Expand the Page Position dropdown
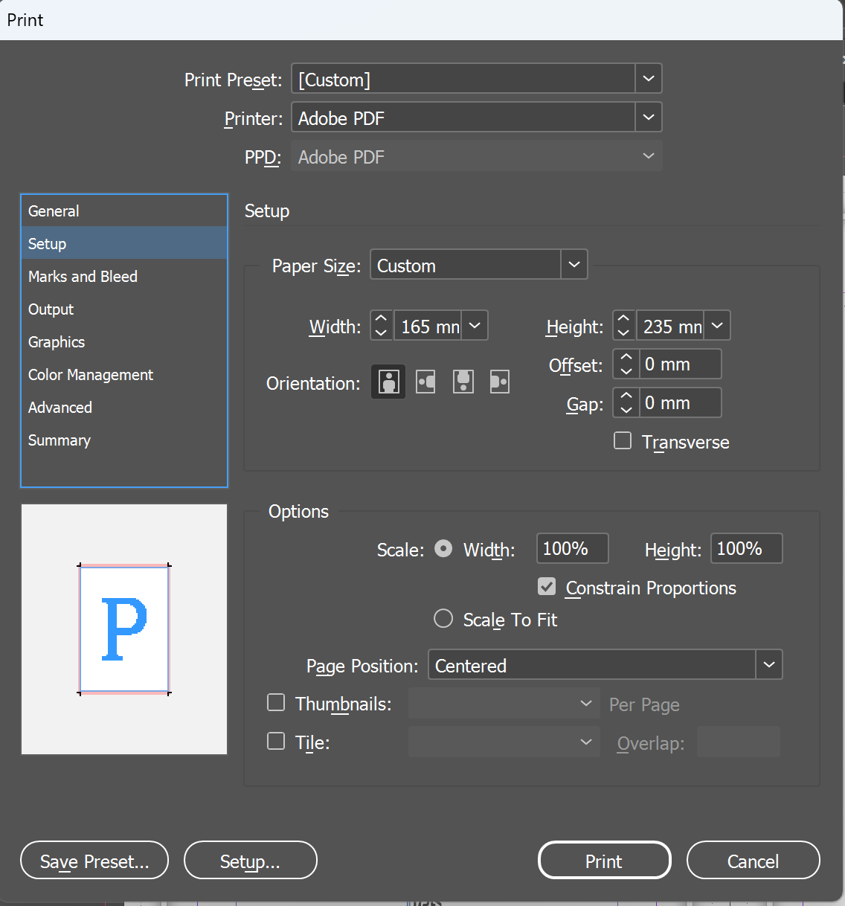 point(768,665)
